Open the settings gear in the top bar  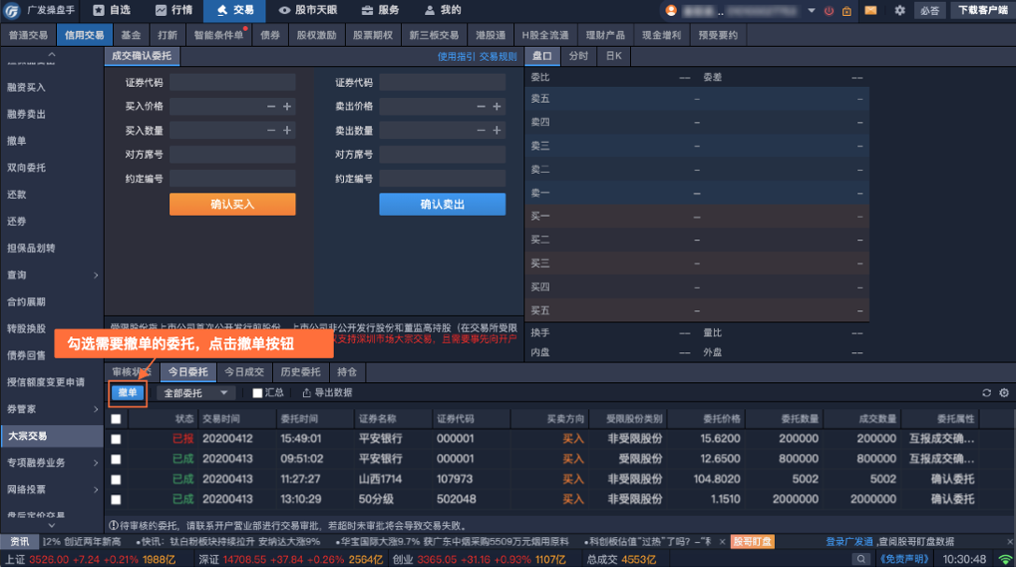(x=900, y=10)
